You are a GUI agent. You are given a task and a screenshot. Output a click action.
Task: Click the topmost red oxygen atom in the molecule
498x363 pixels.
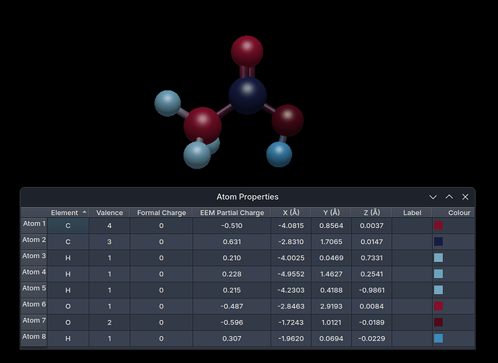(247, 52)
